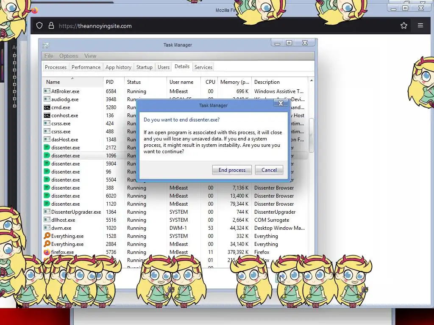434x325 pixels.
Task: Click the Firefox logo in the title bar
Action: click(x=35, y=11)
